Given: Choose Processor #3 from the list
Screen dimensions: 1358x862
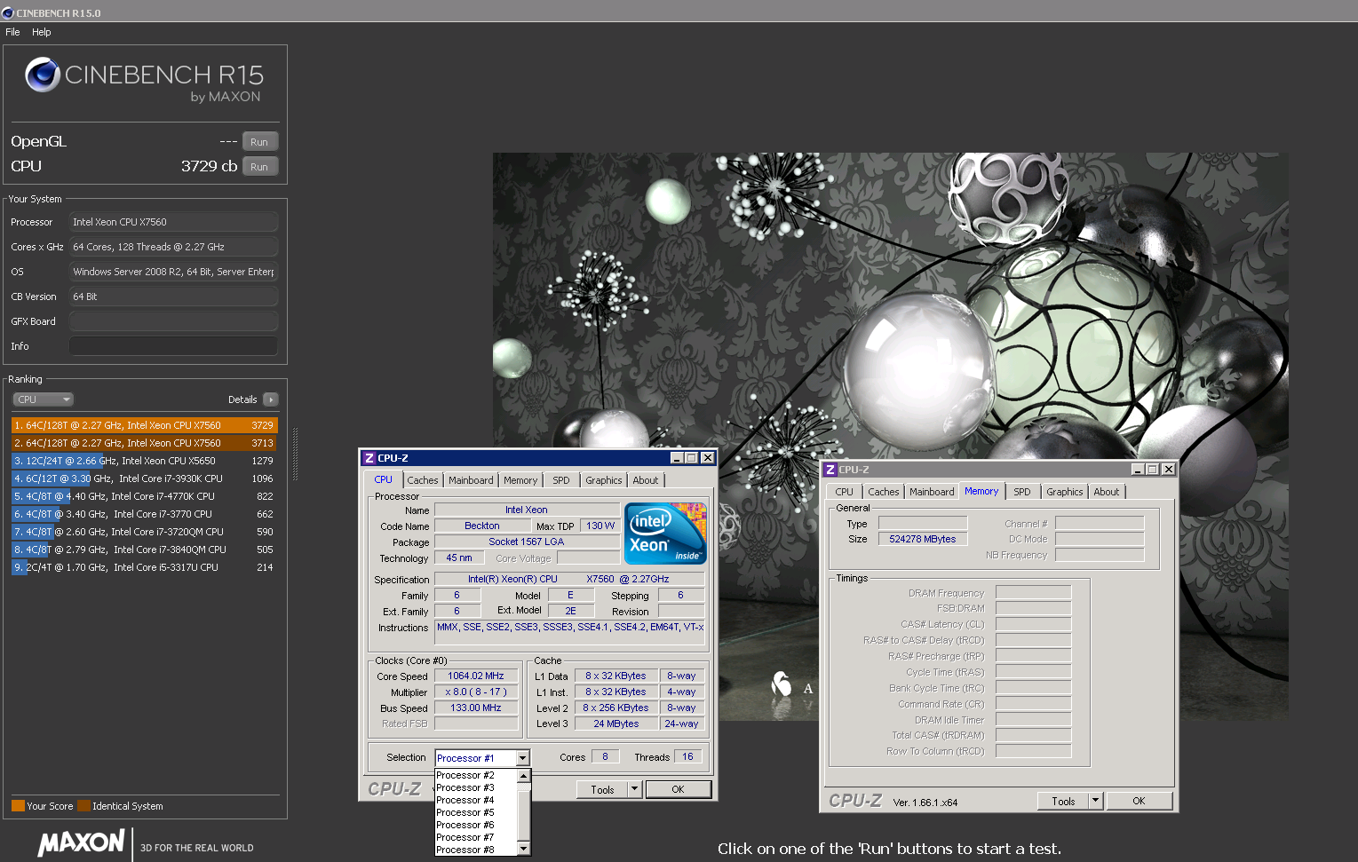Looking at the screenshot, I should pos(476,787).
